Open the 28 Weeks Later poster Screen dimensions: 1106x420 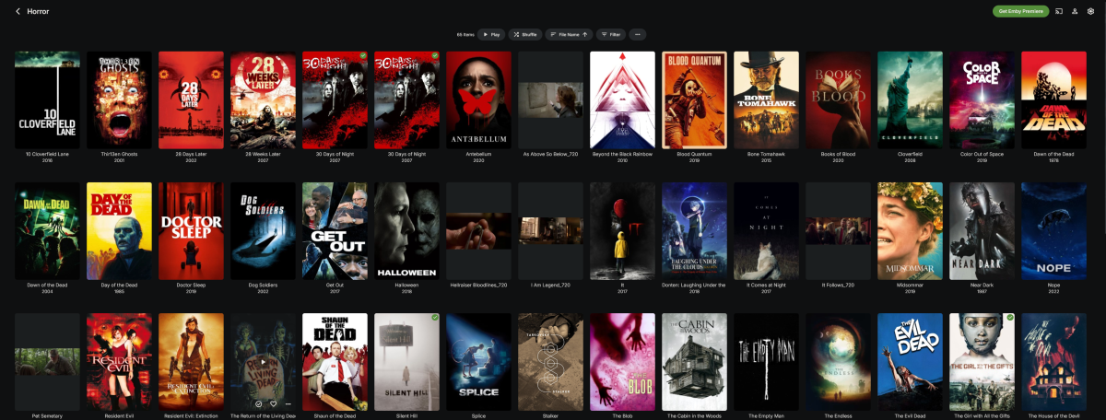(263, 99)
